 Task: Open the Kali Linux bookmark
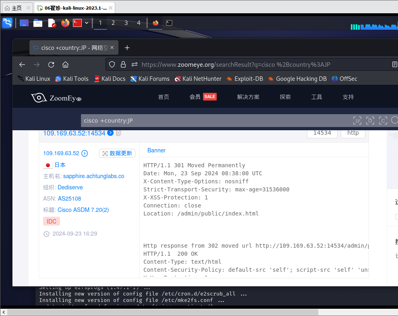(34, 79)
